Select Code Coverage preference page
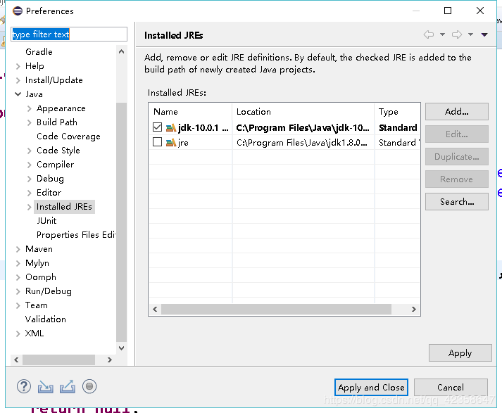The image size is (502, 413). [68, 136]
